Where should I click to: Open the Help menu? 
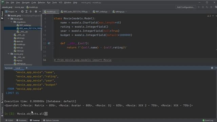pos(75,3)
